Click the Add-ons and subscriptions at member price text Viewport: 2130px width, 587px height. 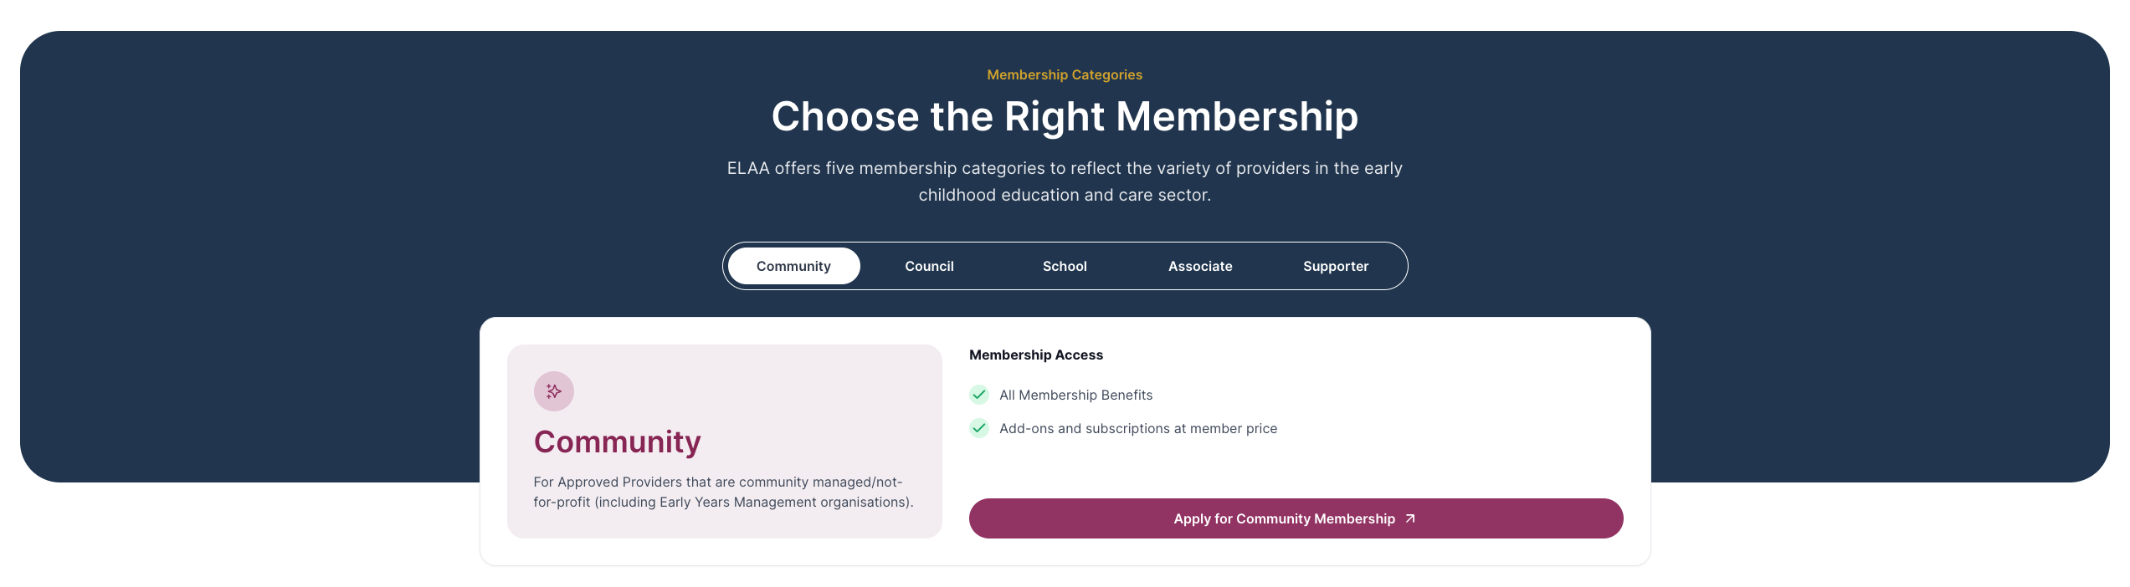1138,428
